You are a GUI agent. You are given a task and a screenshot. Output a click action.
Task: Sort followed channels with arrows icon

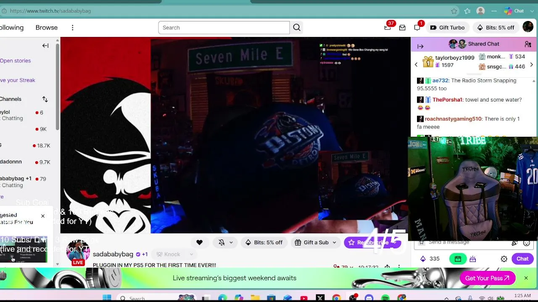click(x=45, y=99)
